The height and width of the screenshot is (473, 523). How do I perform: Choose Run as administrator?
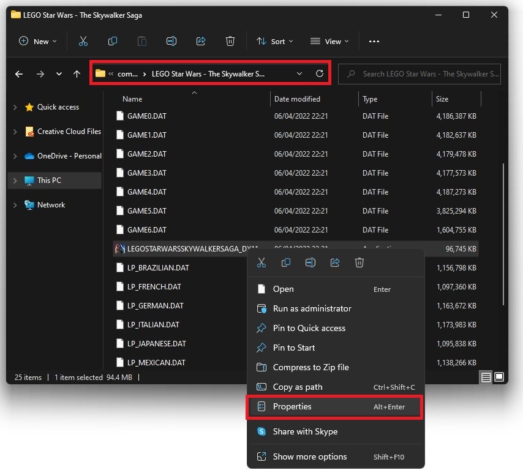pyautogui.click(x=312, y=308)
